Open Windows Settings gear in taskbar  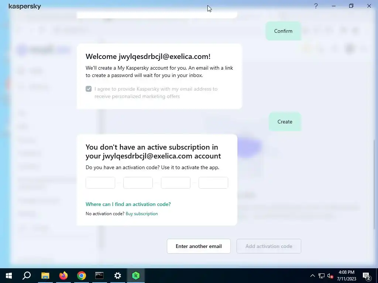tap(118, 276)
